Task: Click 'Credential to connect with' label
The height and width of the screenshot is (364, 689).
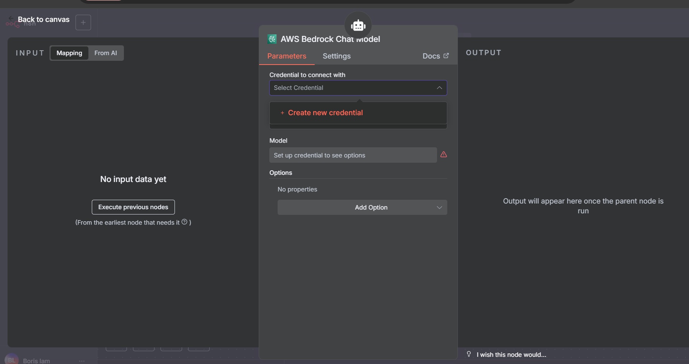Action: coord(307,75)
